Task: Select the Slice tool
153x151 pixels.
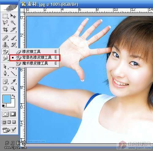Action: [x=13, y=30]
